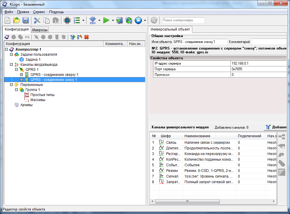Select 'Задача 1' in the configuration tree
This screenshot has height=214, width=290.
point(33,59)
